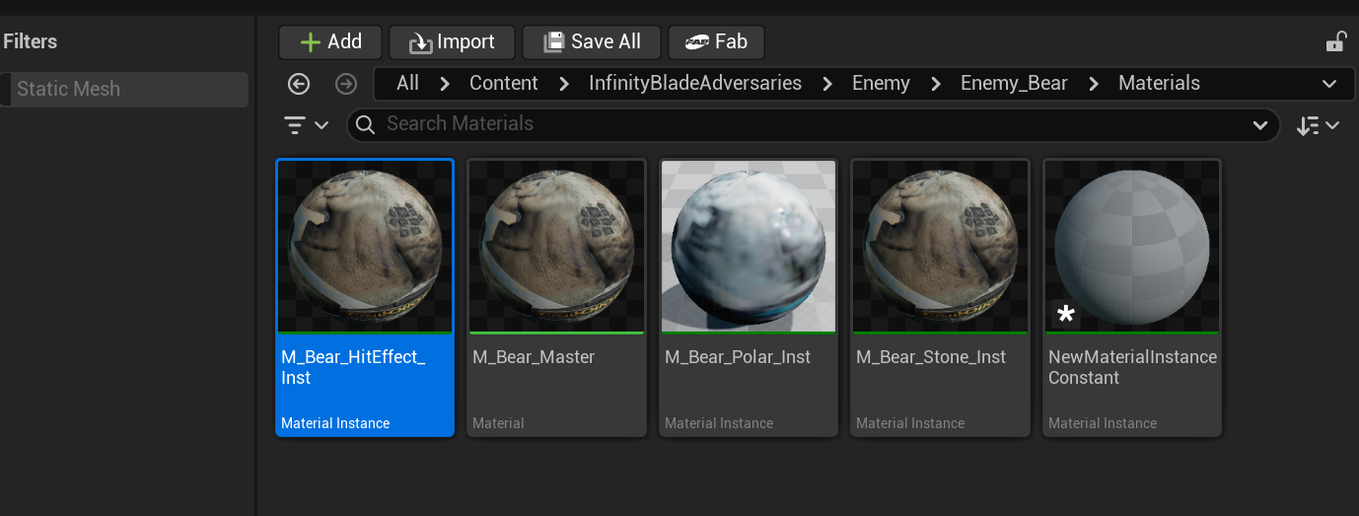Click the M_Bear_HitEffect_Inst name label
Image resolution: width=1359 pixels, height=516 pixels.
[x=353, y=367]
